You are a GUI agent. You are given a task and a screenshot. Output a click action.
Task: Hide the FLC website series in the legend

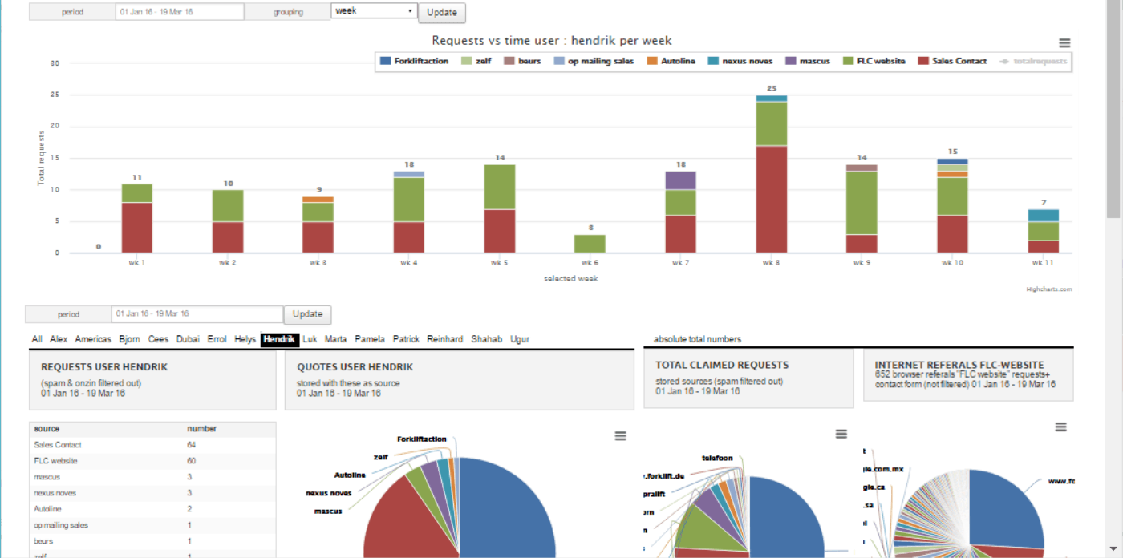point(874,61)
